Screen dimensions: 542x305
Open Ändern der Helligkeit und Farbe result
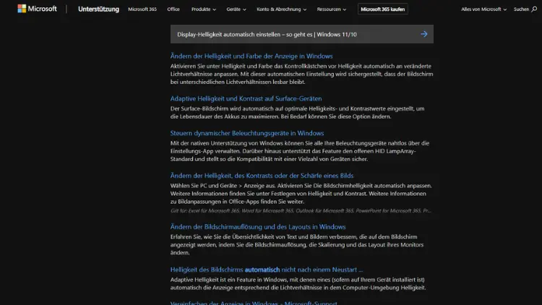(251, 56)
